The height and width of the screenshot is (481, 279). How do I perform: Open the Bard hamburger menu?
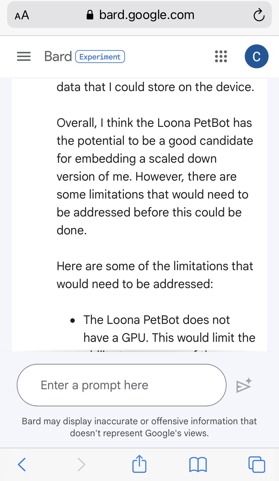(24, 57)
